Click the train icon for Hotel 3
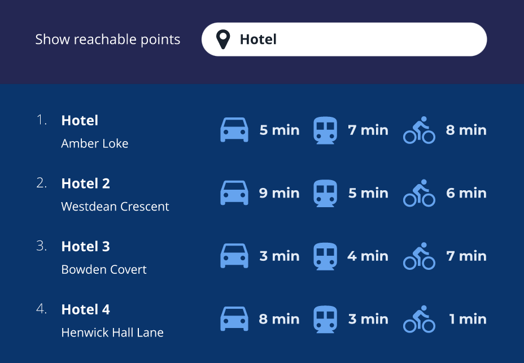The image size is (524, 363). tap(325, 256)
